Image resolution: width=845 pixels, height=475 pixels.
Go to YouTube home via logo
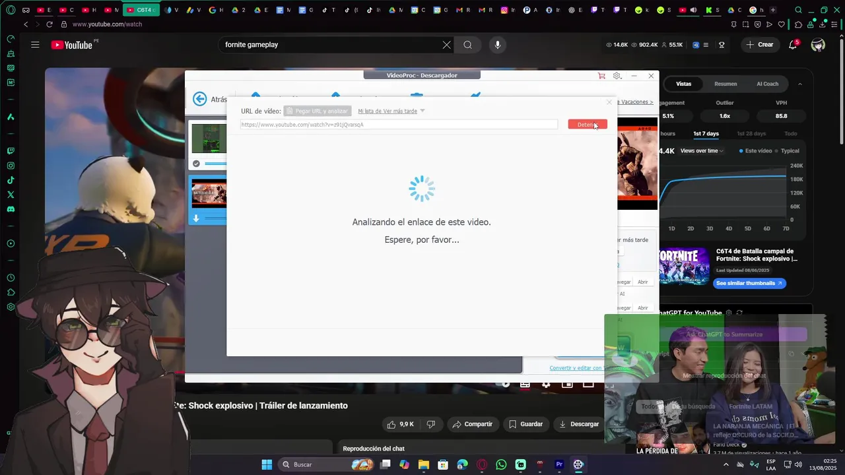[71, 45]
